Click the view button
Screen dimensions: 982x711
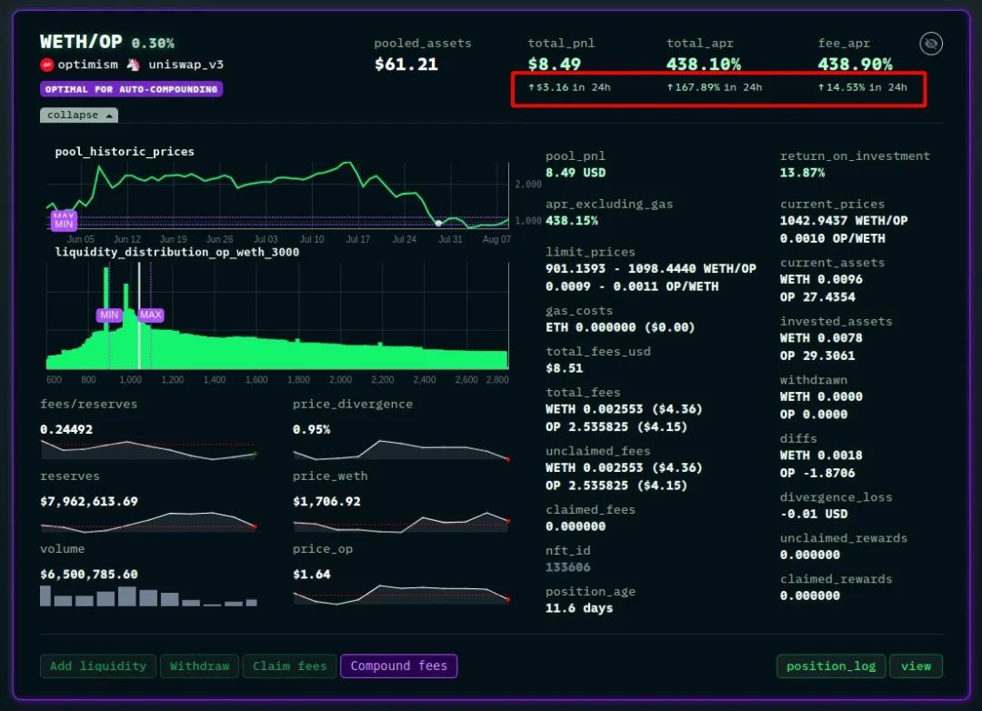tap(916, 666)
